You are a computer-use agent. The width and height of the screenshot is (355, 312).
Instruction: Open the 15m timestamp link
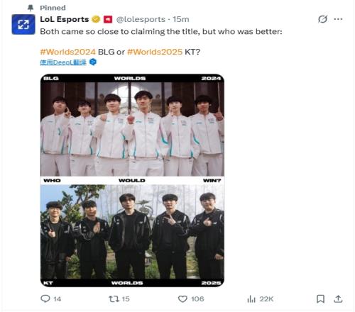pos(181,19)
